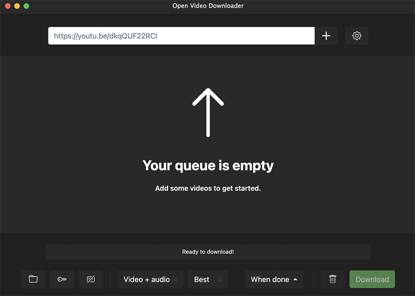Viewport: 415px width, 296px height.
Task: Expand the When done dropdown
Action: tap(274, 279)
